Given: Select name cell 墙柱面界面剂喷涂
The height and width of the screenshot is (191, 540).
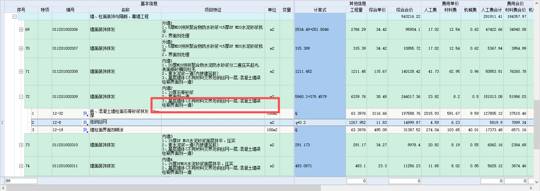Looking at the screenshot, I should [x=125, y=130].
